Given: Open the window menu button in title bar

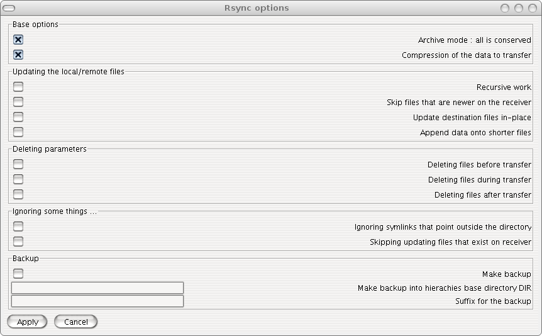Looking at the screenshot, I should click(8, 8).
